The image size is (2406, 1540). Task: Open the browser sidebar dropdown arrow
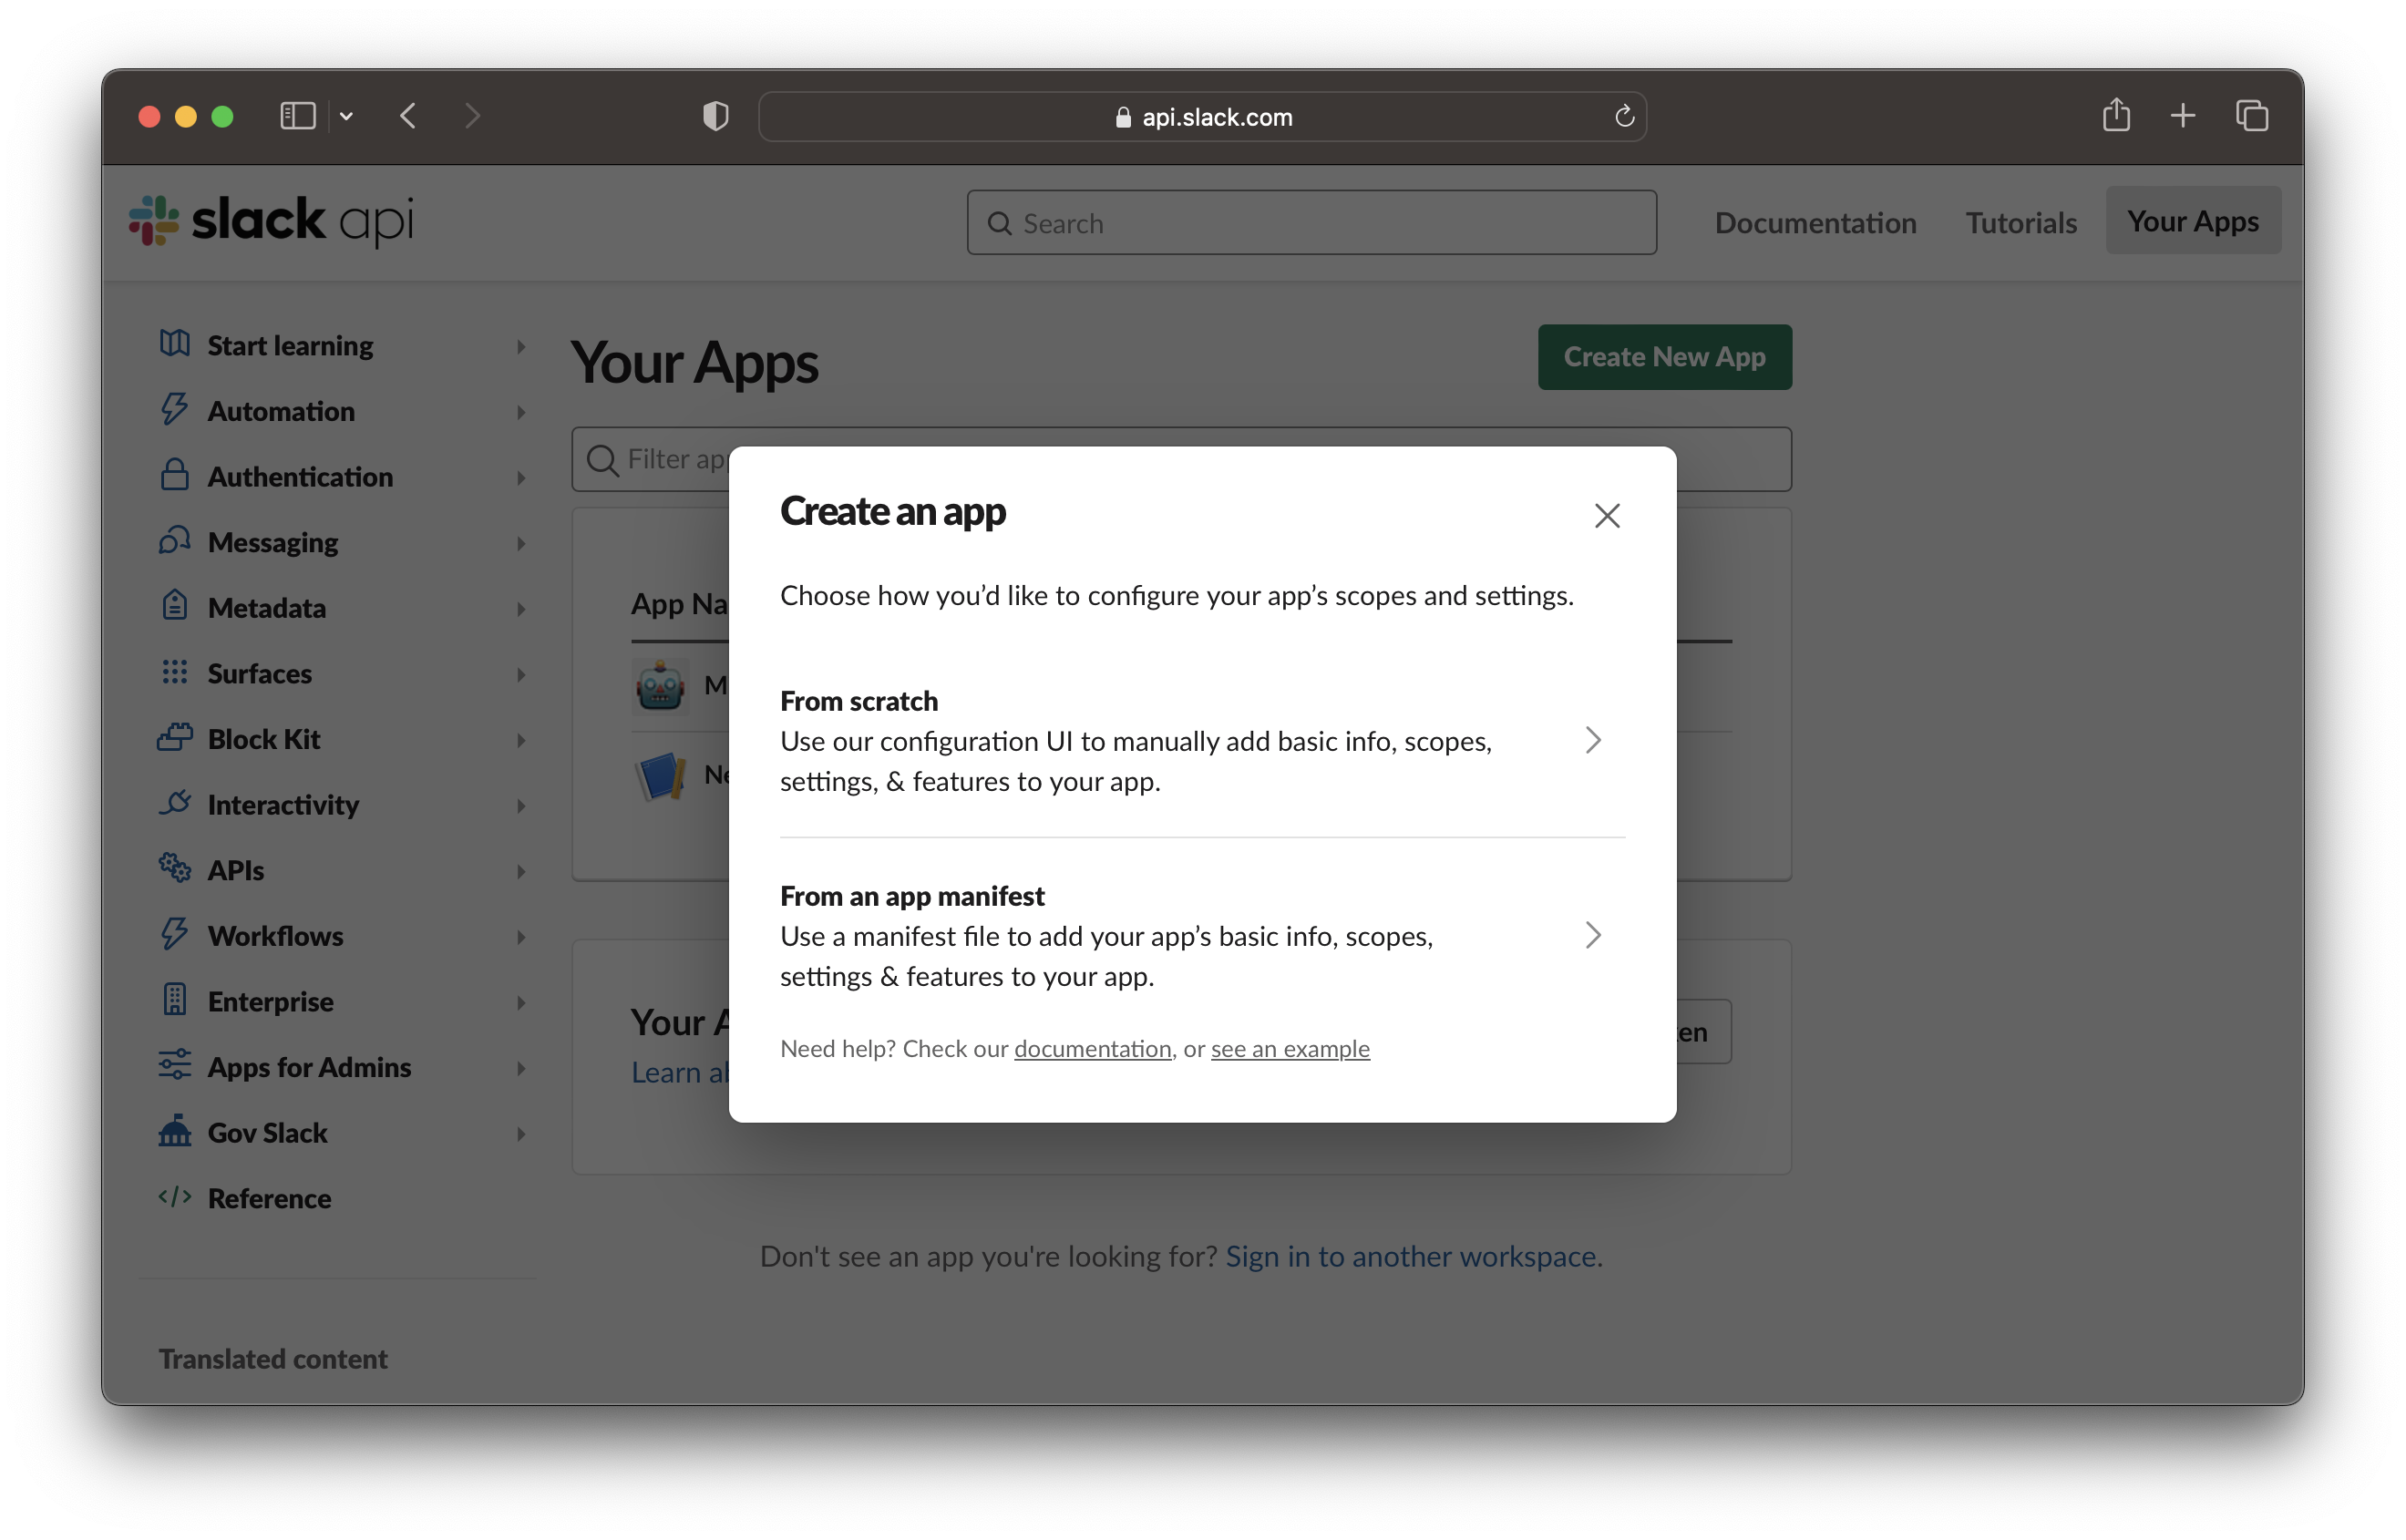(346, 116)
